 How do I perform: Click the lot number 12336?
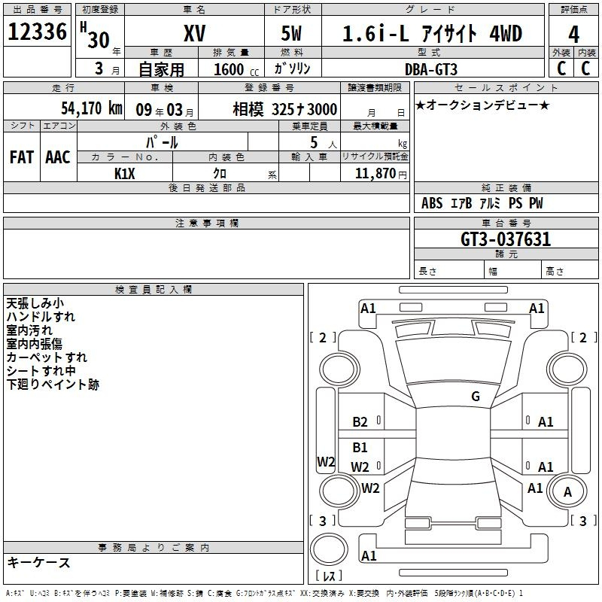38,33
